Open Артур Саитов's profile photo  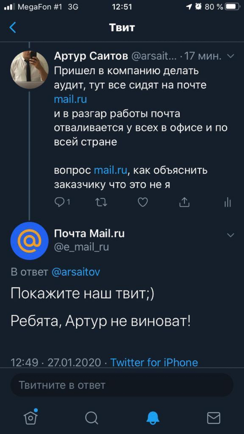click(30, 67)
